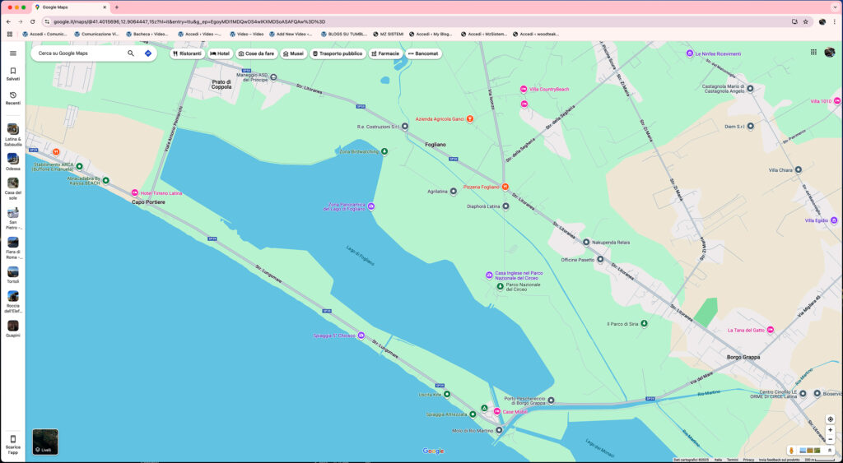Click the browser address bar URL
Viewport: 843px width, 463px height.
coord(189,21)
